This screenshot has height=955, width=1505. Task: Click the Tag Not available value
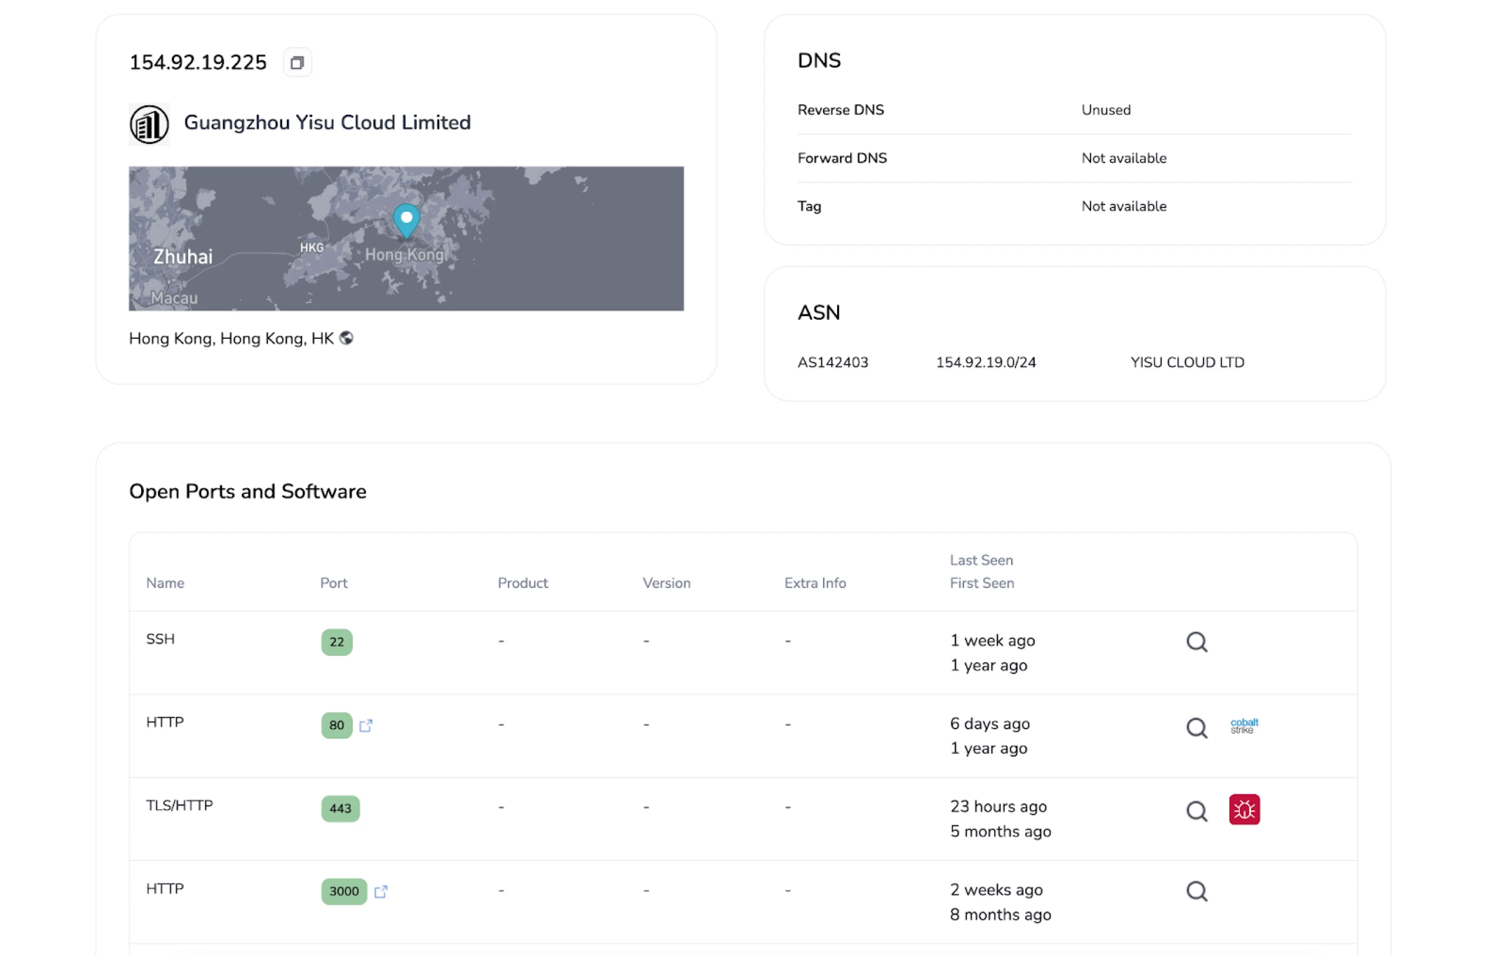[x=1123, y=206]
